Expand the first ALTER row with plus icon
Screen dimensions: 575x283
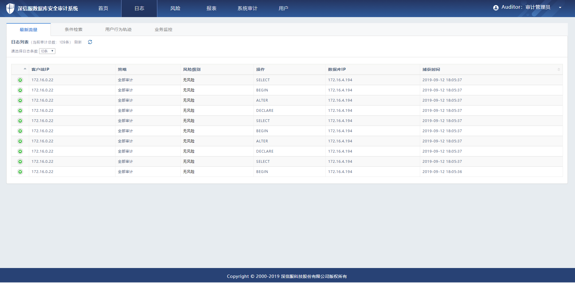pos(20,100)
